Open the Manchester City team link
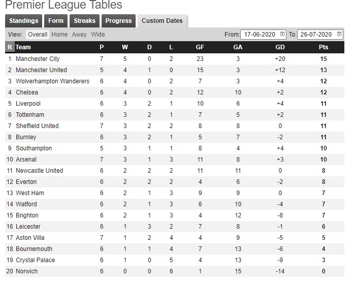Screen dimensions: 354x282 point(38,59)
